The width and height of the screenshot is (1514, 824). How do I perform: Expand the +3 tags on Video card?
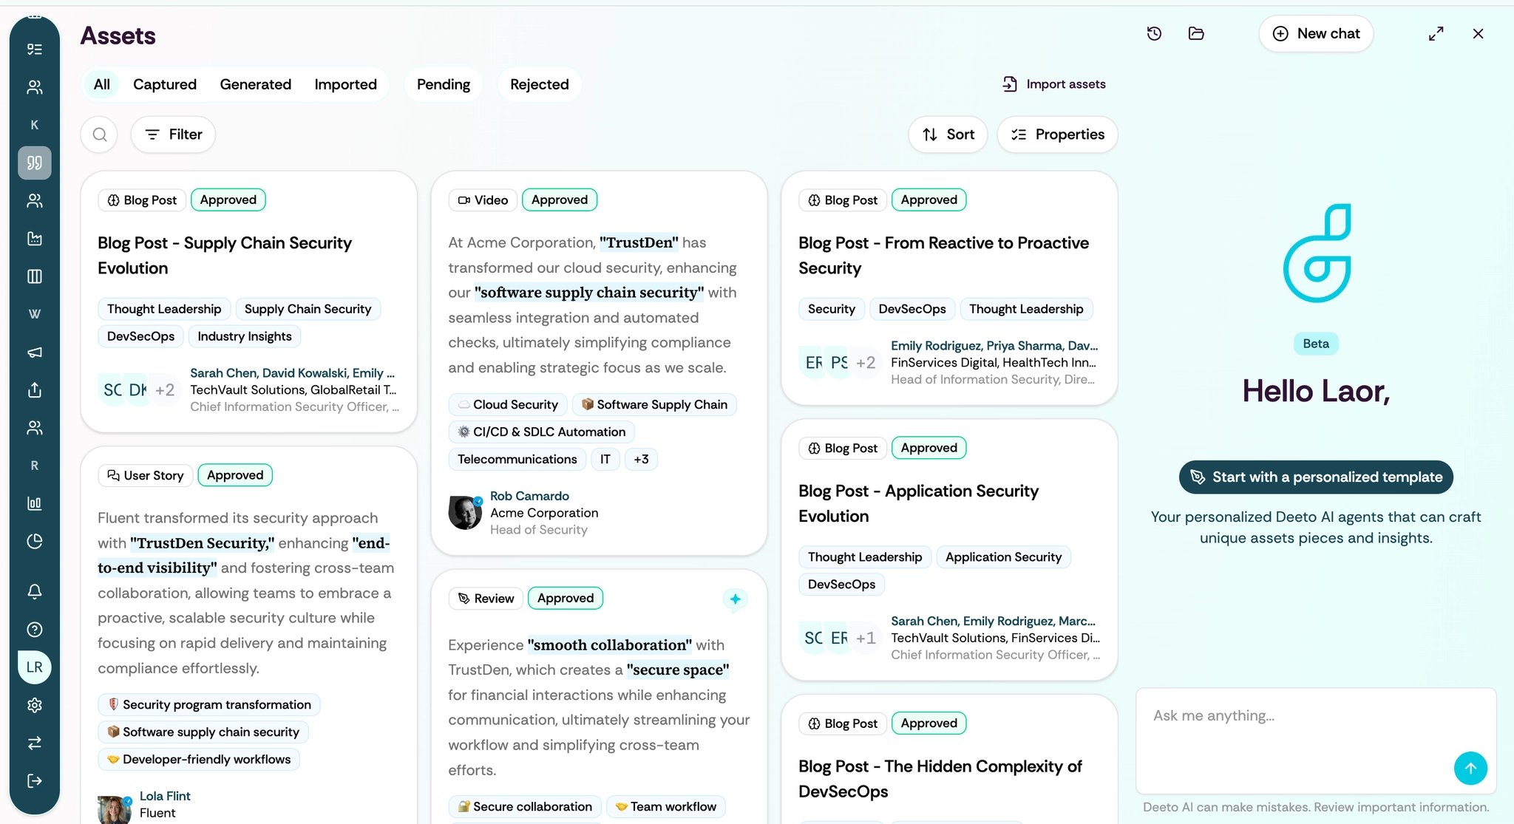pyautogui.click(x=641, y=459)
